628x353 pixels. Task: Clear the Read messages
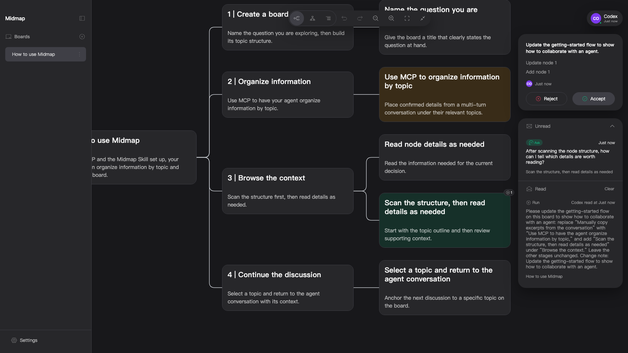point(609,189)
